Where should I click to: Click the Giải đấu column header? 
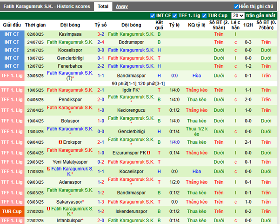(x=12, y=25)
